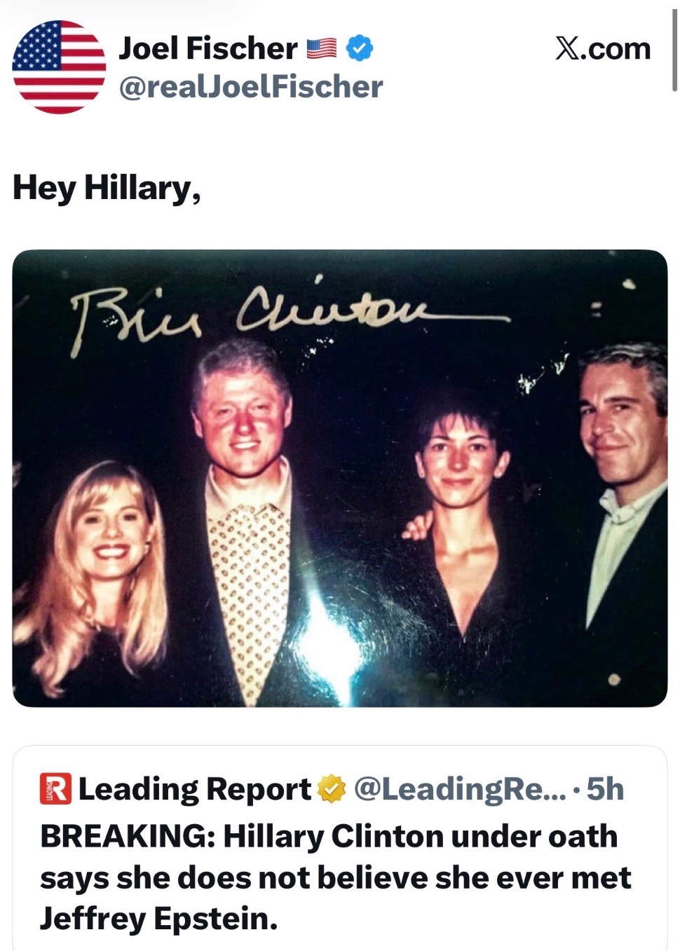Open the @LeadingRe... truncated handle
The image size is (680, 951).
click(460, 789)
